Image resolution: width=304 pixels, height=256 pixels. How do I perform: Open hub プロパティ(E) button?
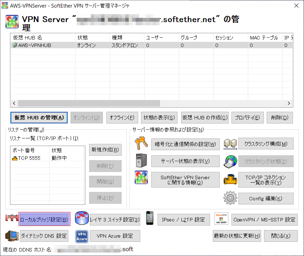[x=248, y=118]
